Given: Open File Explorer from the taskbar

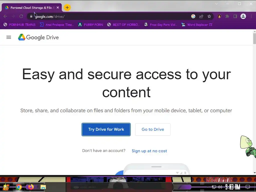Looking at the screenshot, I should click(x=43, y=187).
